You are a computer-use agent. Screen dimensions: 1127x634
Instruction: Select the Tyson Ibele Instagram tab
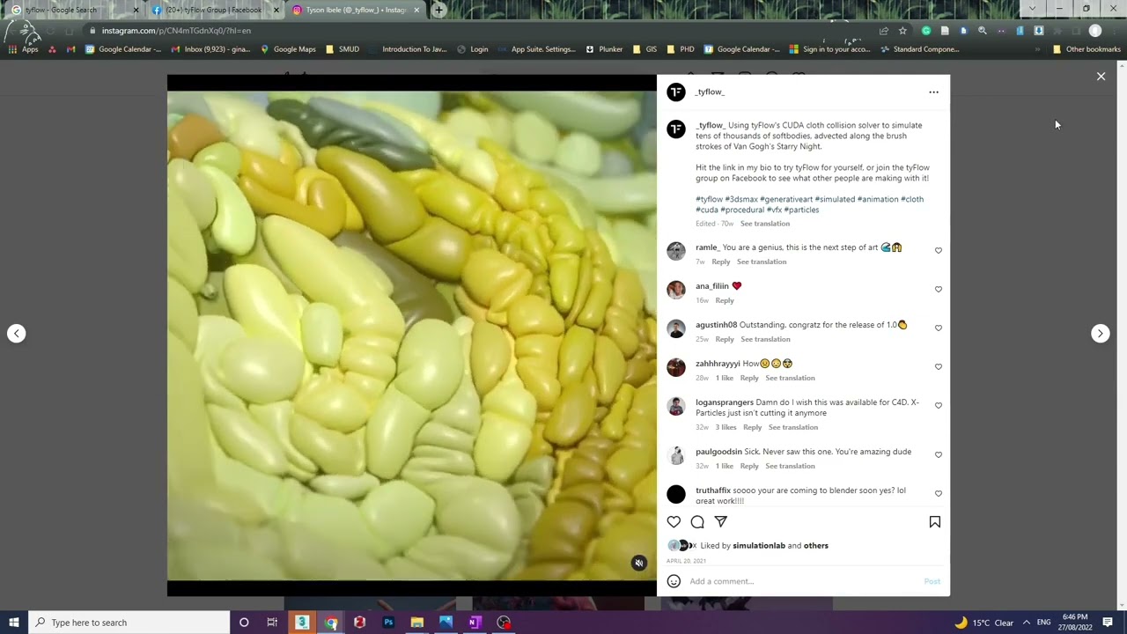(x=356, y=11)
